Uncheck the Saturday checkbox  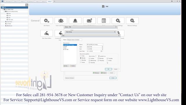[x=89, y=62]
